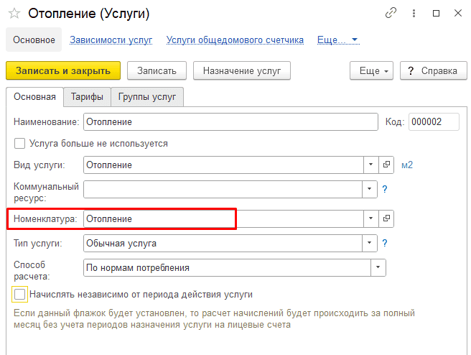Click the Номенклатура field with Отопление

(x=223, y=218)
